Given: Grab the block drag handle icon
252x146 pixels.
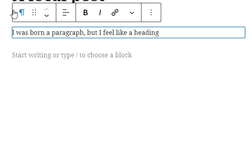Looking at the screenshot, I should pyautogui.click(x=34, y=12).
